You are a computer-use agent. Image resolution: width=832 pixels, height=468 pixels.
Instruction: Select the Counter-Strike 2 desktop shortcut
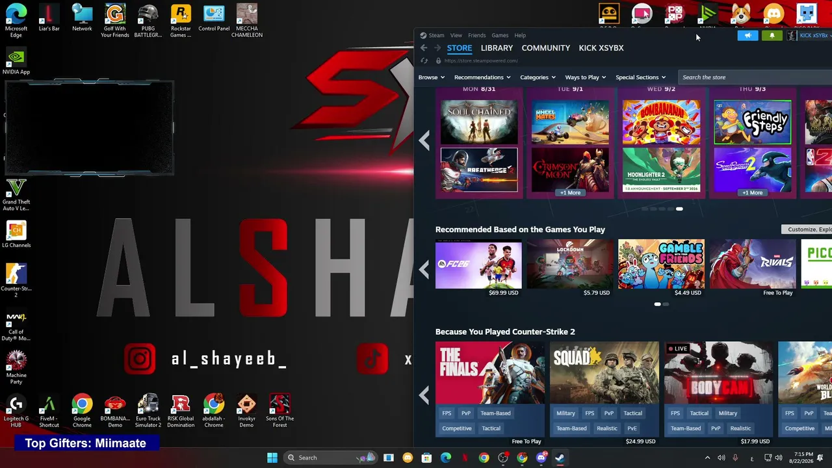[x=16, y=281]
